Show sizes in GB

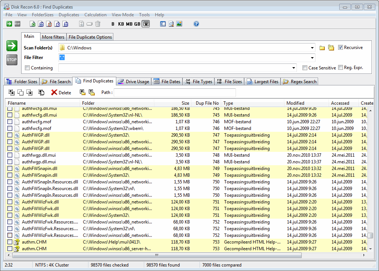coord(137,24)
